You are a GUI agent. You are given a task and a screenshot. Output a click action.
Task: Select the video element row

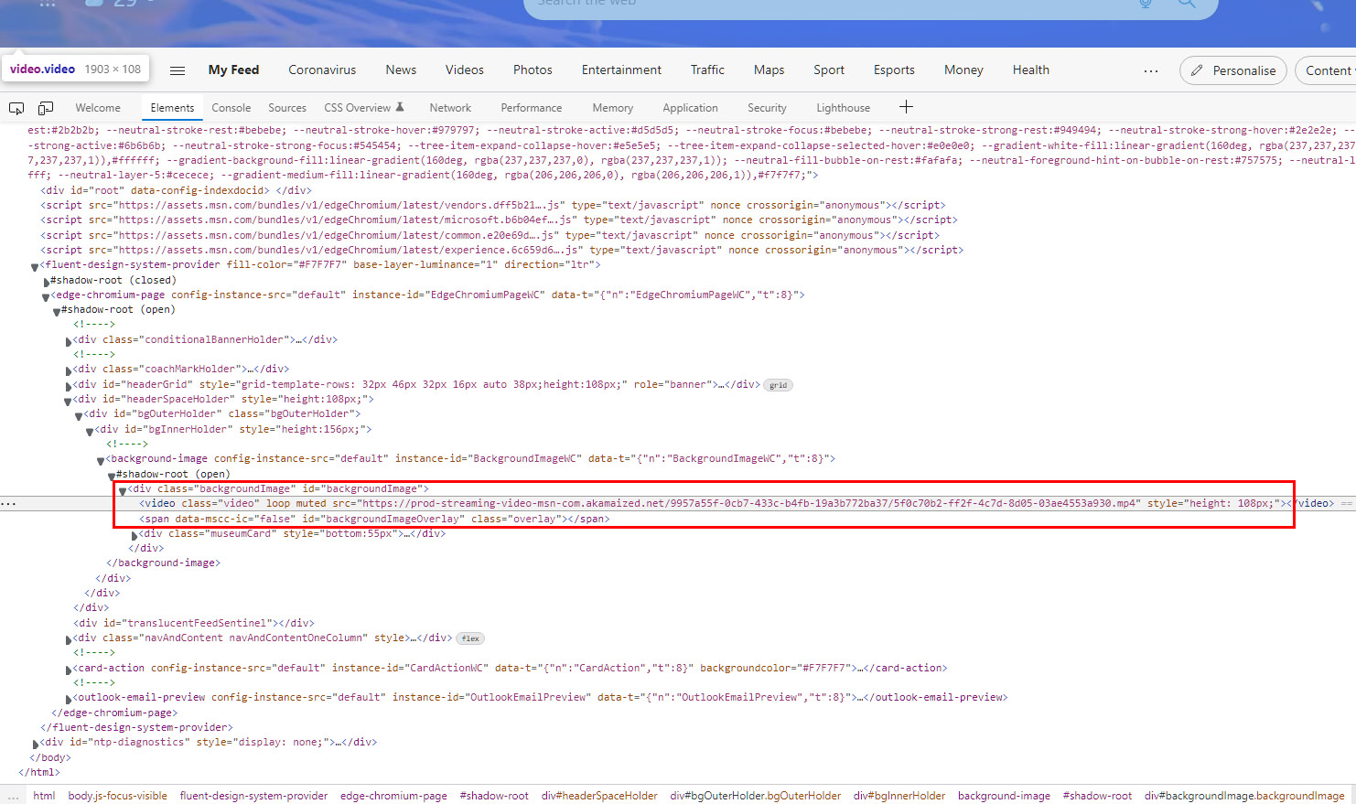click(x=678, y=504)
